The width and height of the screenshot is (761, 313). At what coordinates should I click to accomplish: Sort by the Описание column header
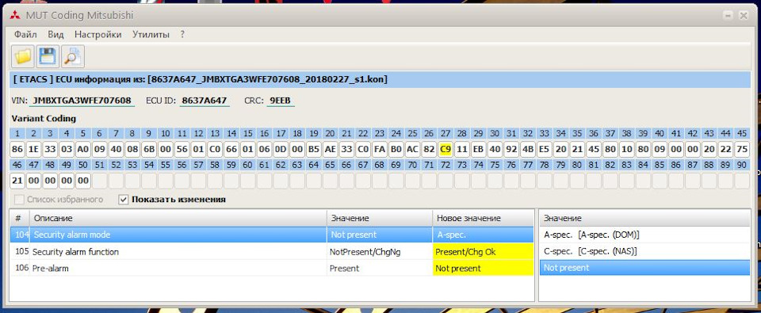178,219
